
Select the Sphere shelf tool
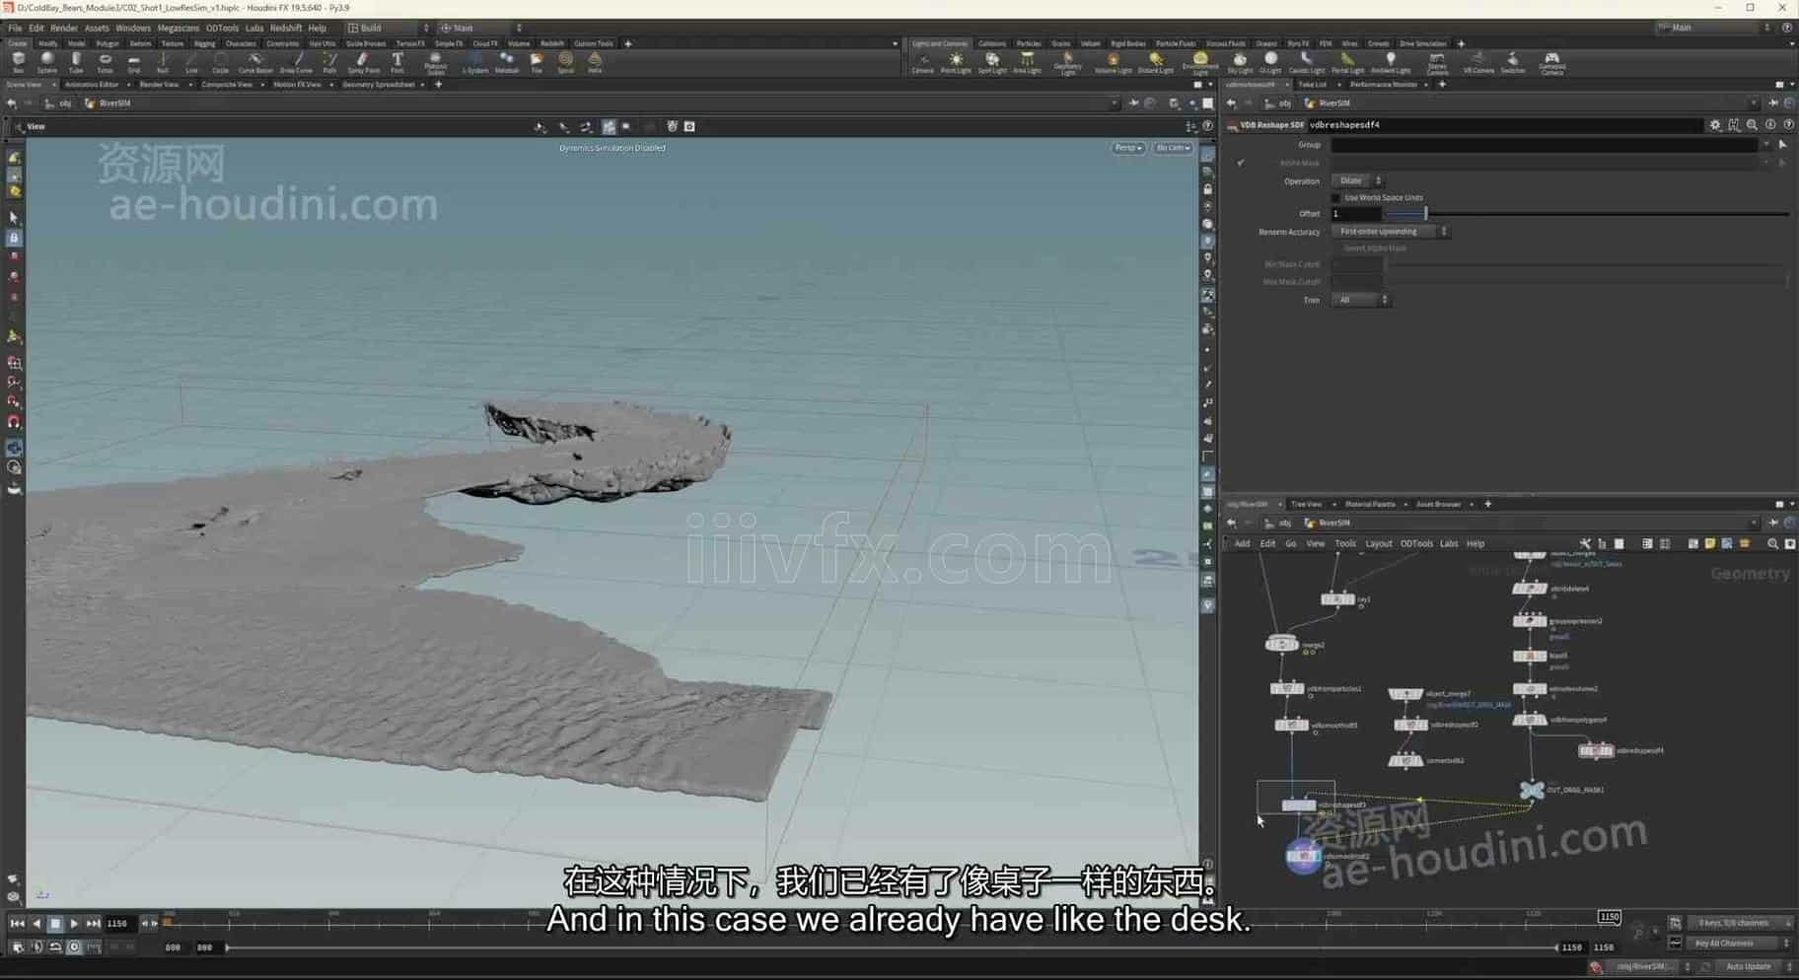tap(46, 62)
